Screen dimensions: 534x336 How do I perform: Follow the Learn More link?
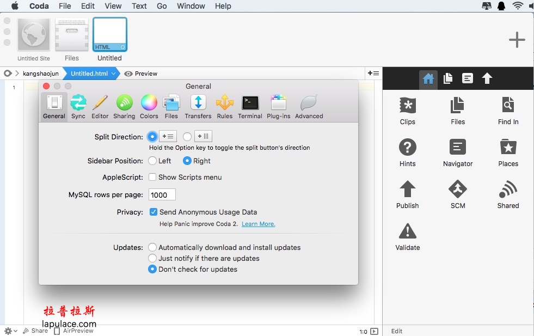click(x=259, y=224)
